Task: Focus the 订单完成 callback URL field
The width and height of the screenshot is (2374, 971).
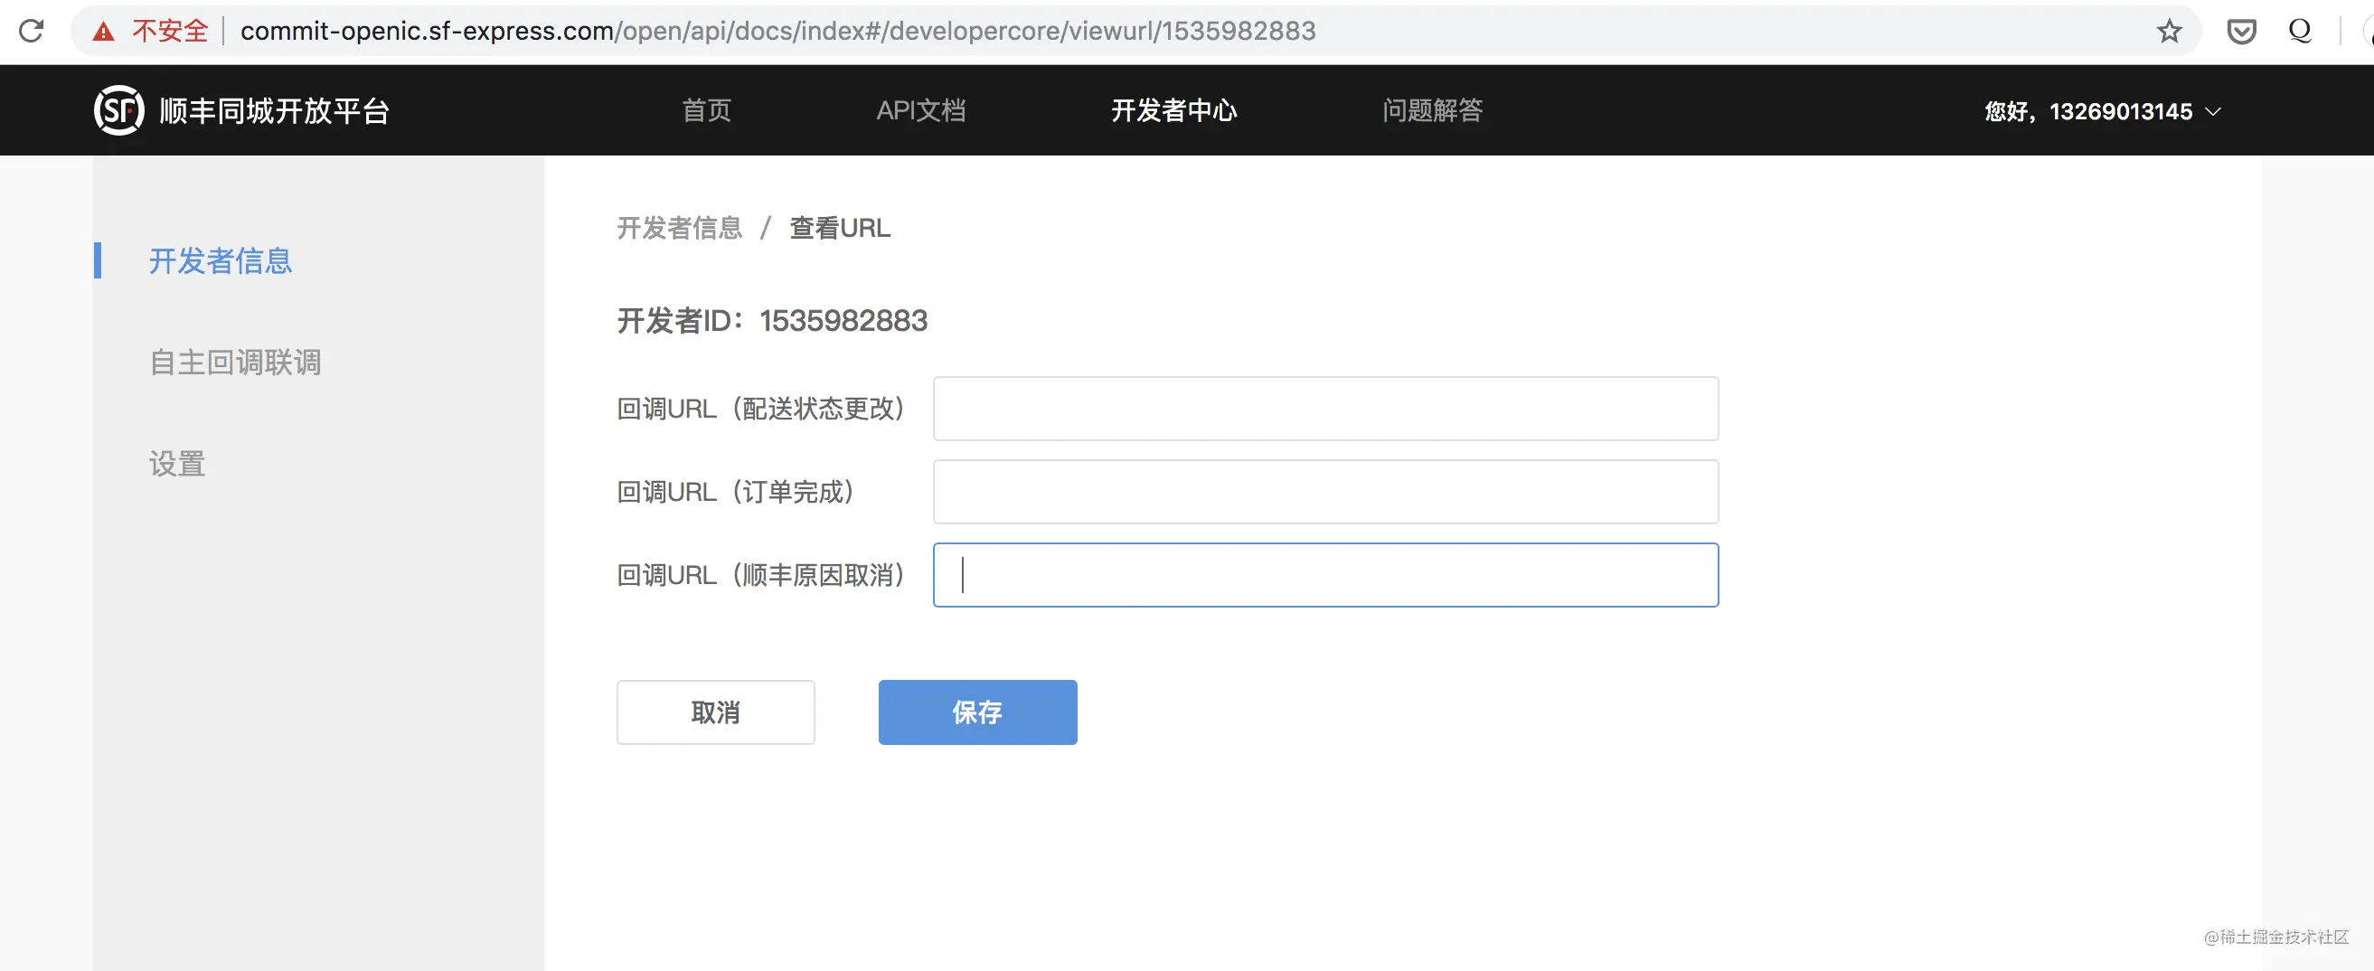Action: pos(1325,492)
